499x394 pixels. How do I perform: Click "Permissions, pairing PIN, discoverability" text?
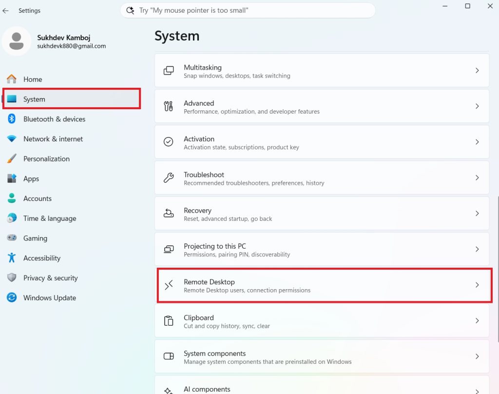click(x=237, y=255)
